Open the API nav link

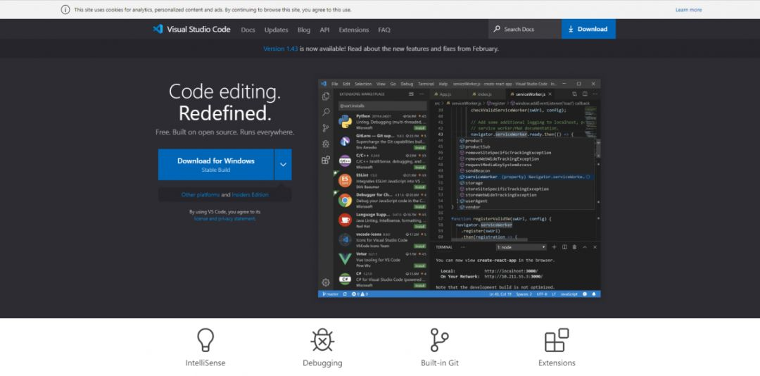point(324,30)
